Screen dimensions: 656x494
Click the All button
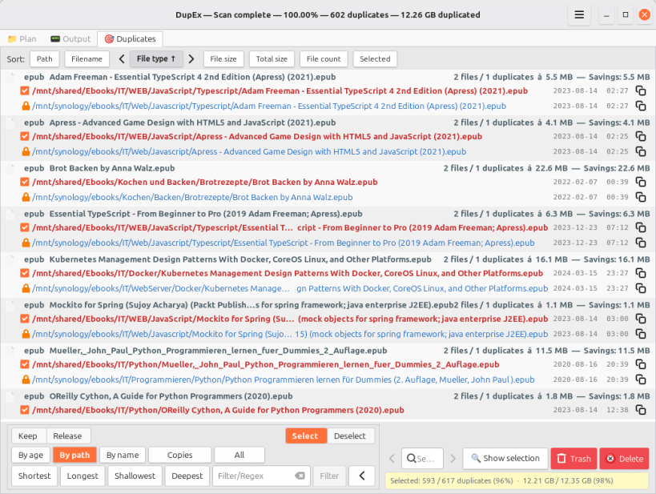point(239,455)
